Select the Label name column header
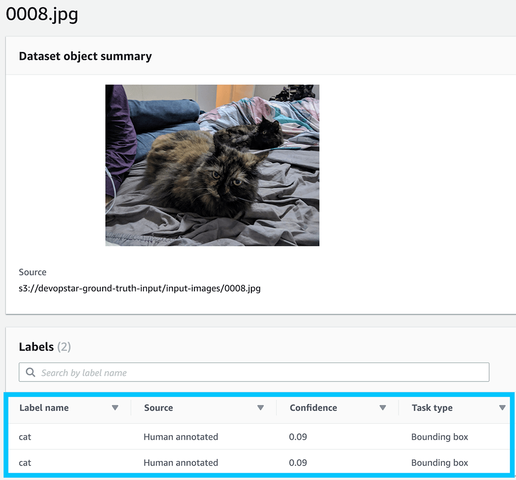 pos(44,408)
